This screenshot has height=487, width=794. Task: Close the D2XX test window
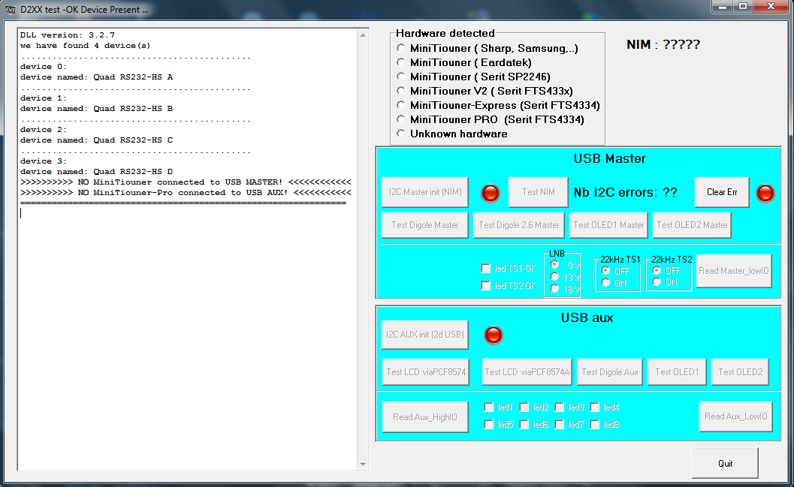click(x=771, y=7)
